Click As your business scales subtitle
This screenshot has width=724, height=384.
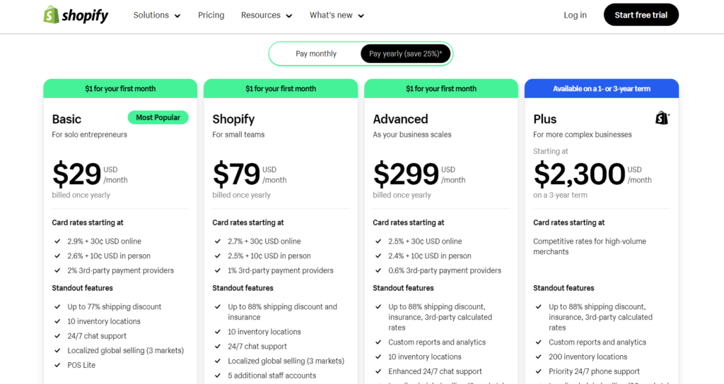412,135
